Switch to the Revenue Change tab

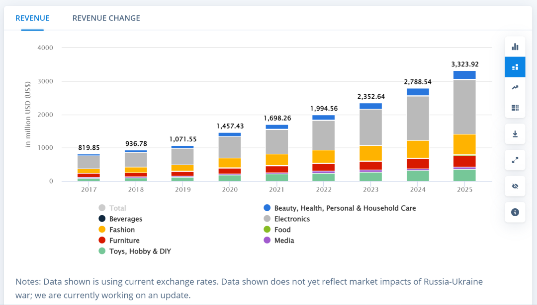pos(106,18)
